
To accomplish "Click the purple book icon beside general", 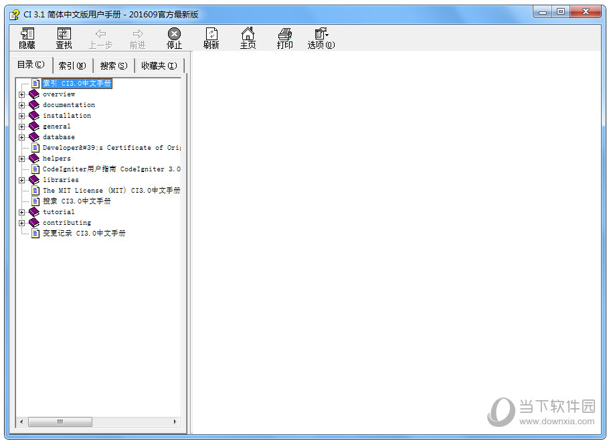I will tap(34, 126).
